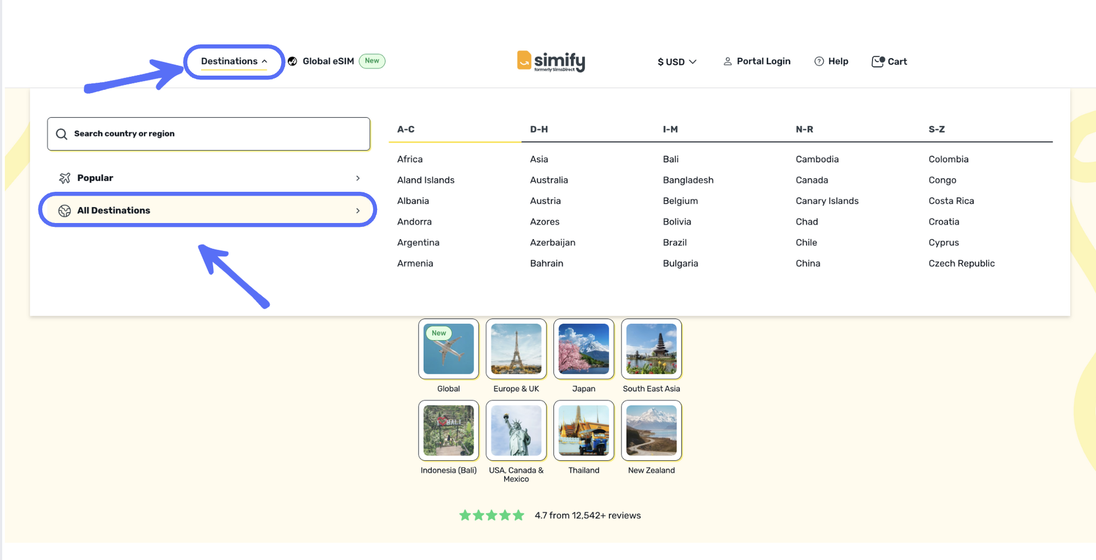Click the five-star reviews rating

(x=492, y=516)
